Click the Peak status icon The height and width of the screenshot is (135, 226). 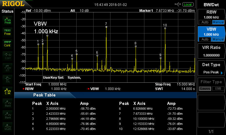[x=8, y=20]
